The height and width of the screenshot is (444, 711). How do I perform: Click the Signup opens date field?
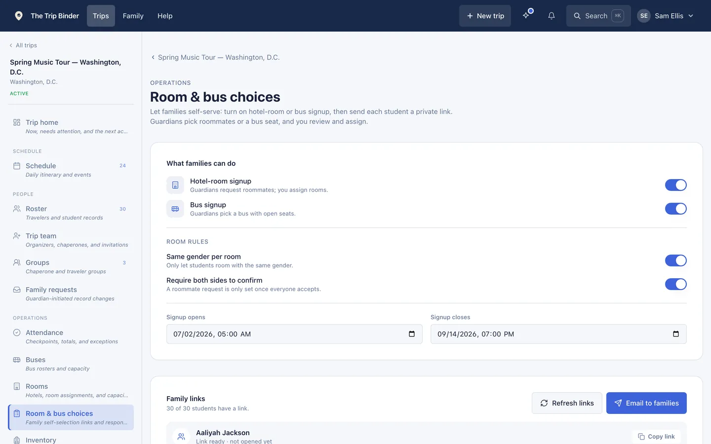pyautogui.click(x=294, y=334)
